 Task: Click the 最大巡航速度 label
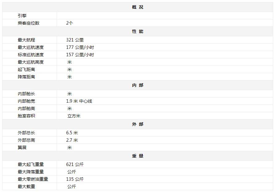31,47
